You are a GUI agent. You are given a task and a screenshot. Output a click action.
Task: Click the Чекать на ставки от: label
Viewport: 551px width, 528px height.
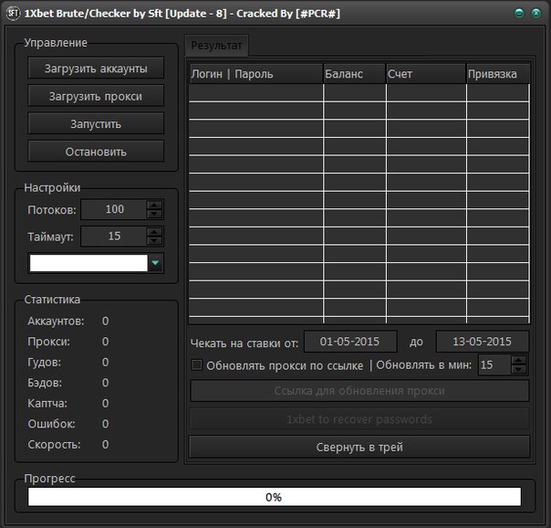click(244, 343)
